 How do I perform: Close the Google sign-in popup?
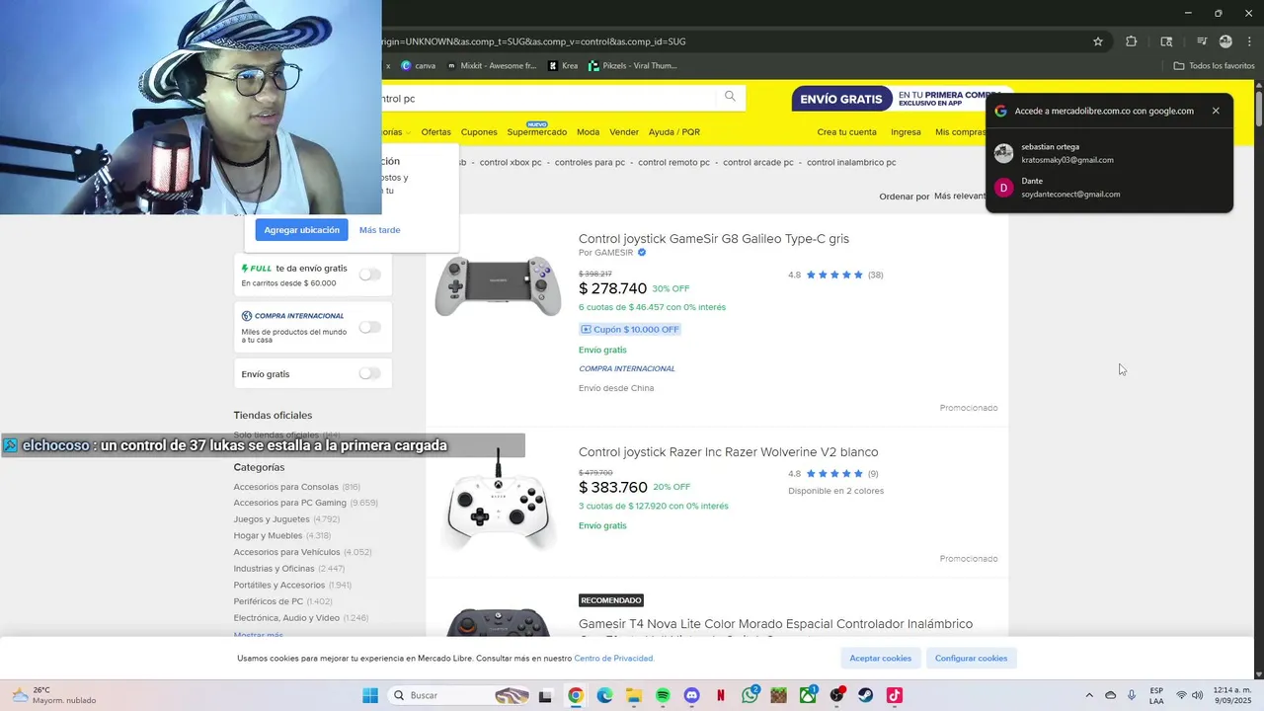click(1216, 111)
